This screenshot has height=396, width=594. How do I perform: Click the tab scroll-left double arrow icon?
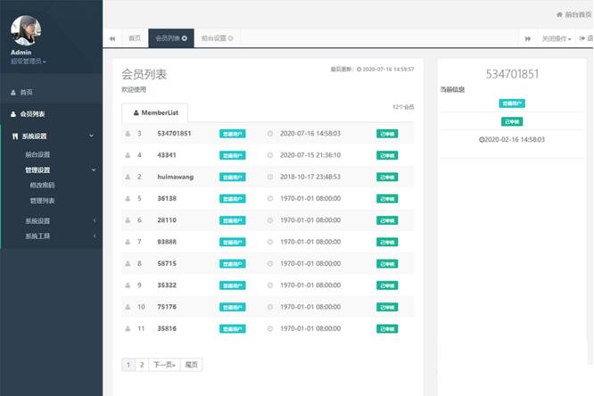coord(112,38)
